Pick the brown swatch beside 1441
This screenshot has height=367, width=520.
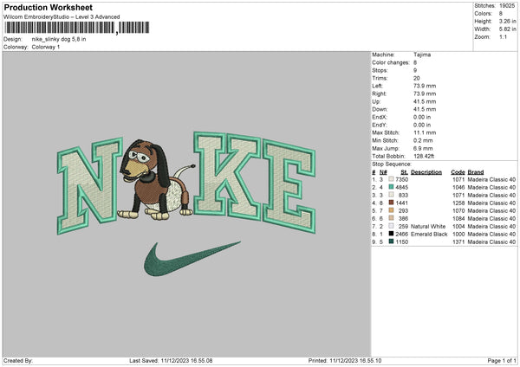[x=391, y=203]
